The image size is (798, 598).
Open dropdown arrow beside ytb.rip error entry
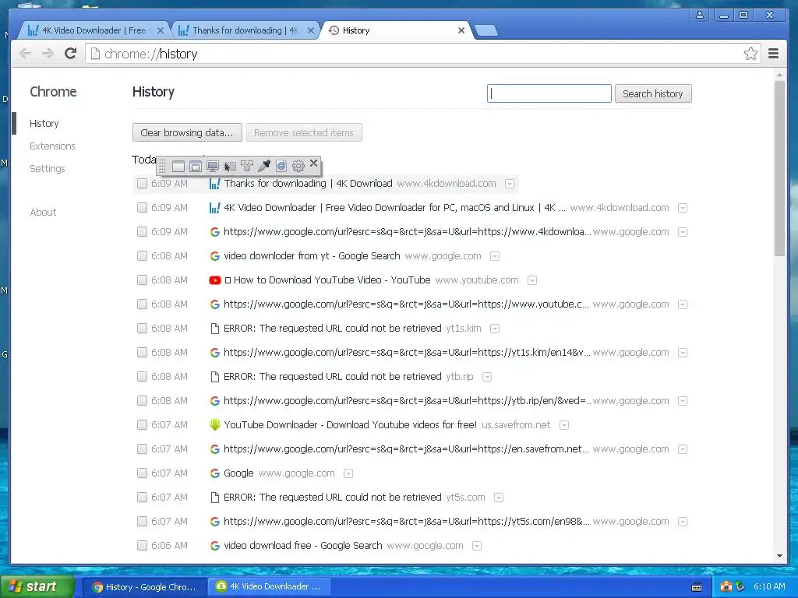tap(487, 377)
